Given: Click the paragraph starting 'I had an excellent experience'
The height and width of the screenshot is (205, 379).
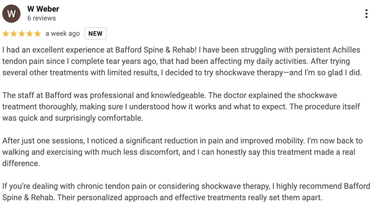Looking at the screenshot, I should [182, 61].
